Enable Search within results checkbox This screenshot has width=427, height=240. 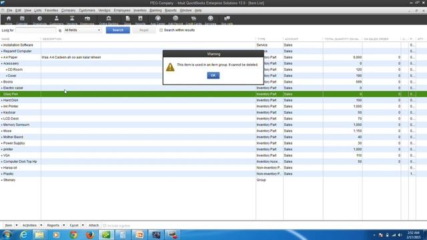tap(161, 30)
